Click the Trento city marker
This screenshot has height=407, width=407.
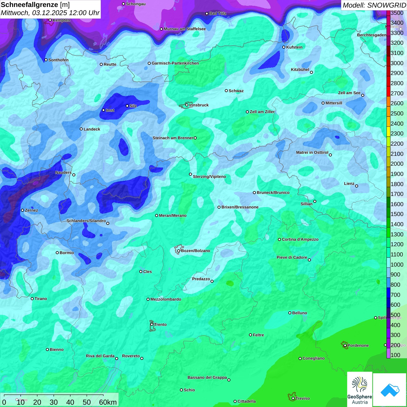coord(152,324)
